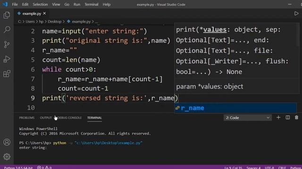This screenshot has height=169, width=302.
Task: Open the Selection menu
Action: 40,4
